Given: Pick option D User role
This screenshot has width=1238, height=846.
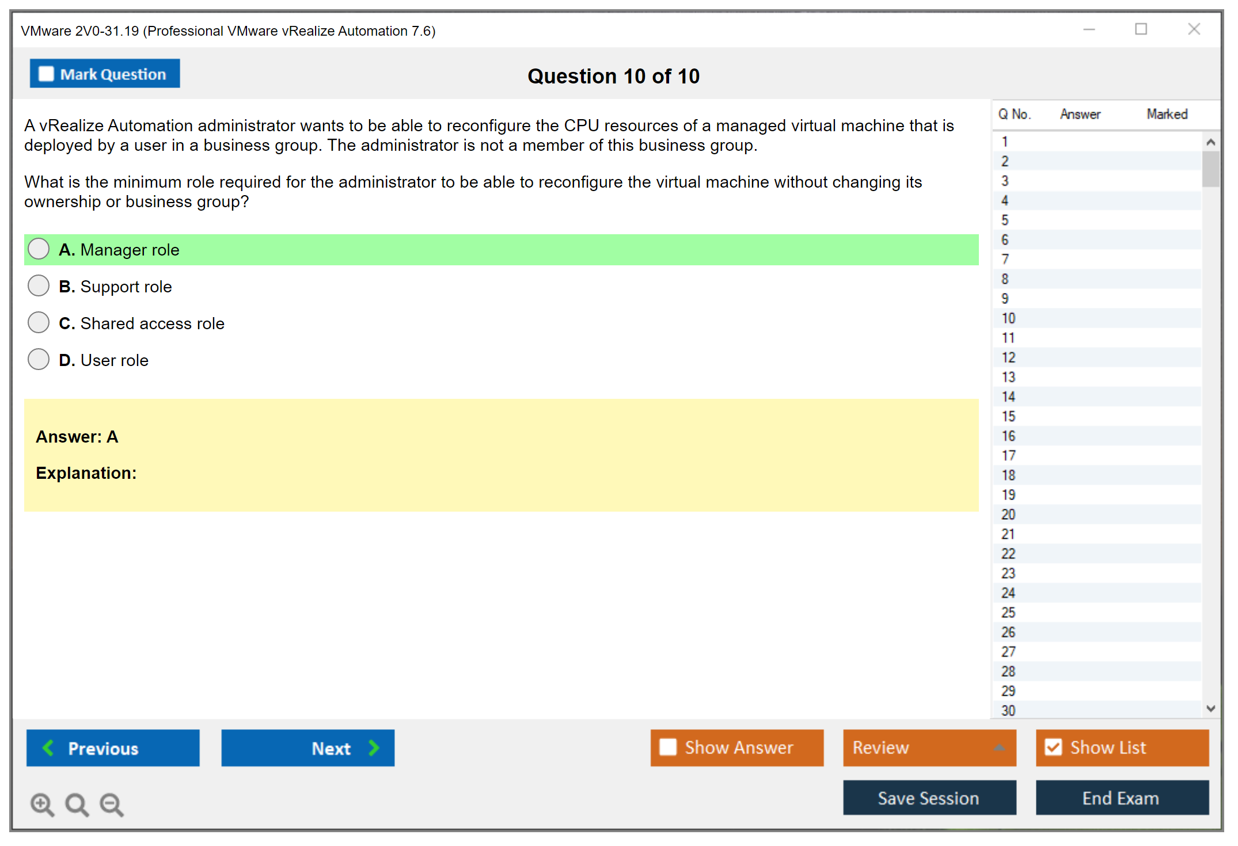Looking at the screenshot, I should click(x=39, y=360).
